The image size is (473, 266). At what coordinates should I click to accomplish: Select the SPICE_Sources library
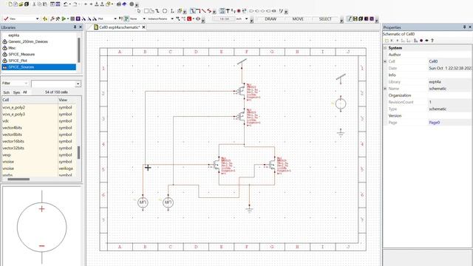(38, 67)
